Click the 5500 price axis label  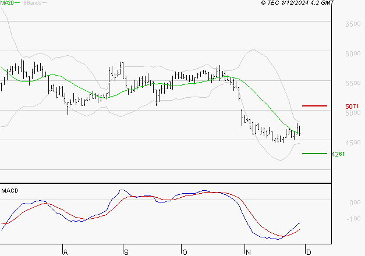tap(353, 83)
